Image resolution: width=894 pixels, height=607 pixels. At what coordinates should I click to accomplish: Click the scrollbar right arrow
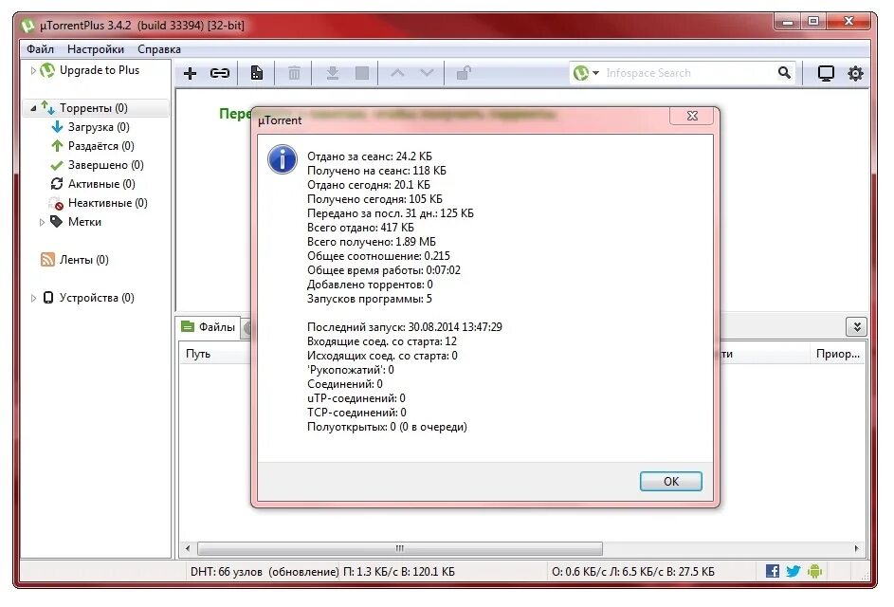[x=856, y=548]
